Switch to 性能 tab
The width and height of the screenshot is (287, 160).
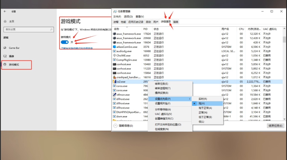(x=123, y=22)
